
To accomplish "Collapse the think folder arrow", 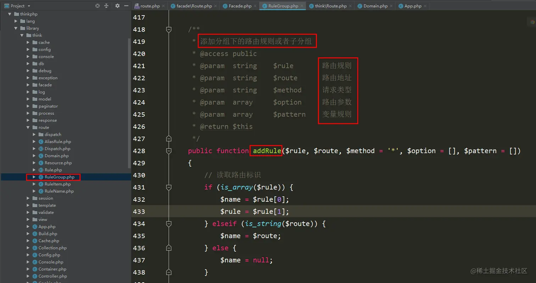I will (22, 35).
